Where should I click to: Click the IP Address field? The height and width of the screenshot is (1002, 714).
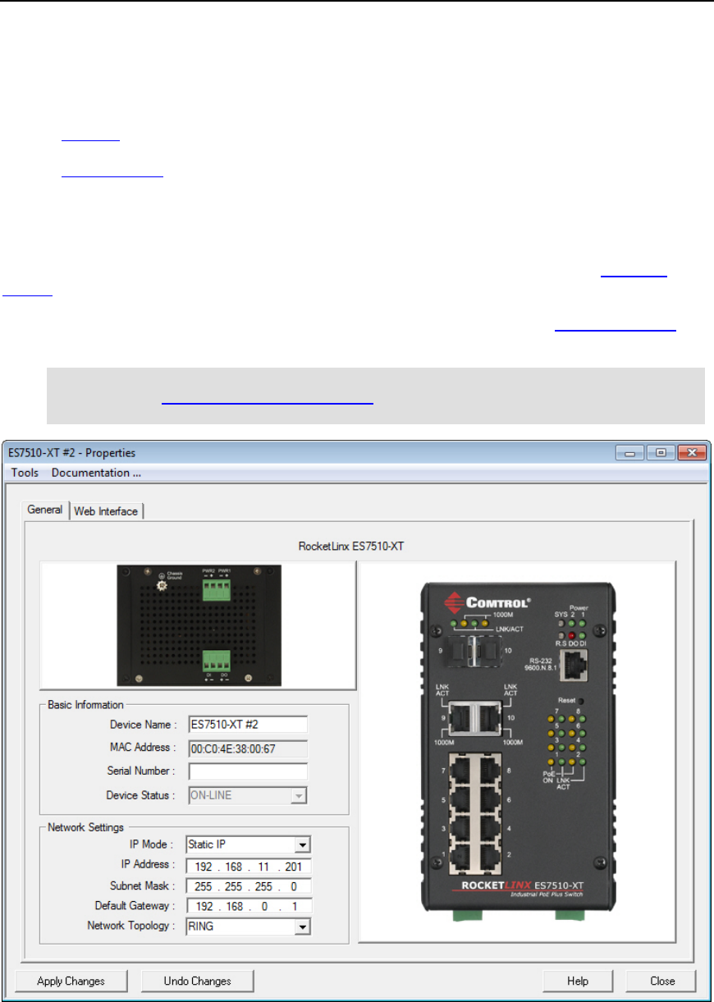pos(248,865)
